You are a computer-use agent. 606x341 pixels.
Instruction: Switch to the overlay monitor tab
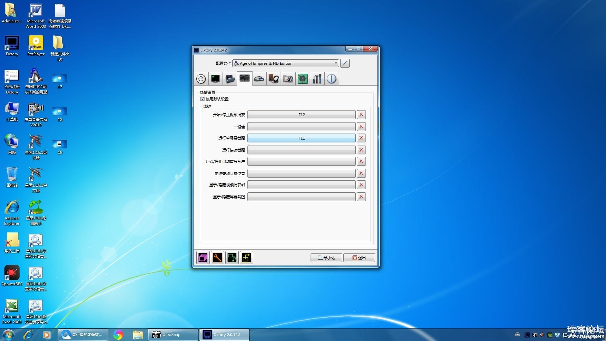(x=216, y=79)
